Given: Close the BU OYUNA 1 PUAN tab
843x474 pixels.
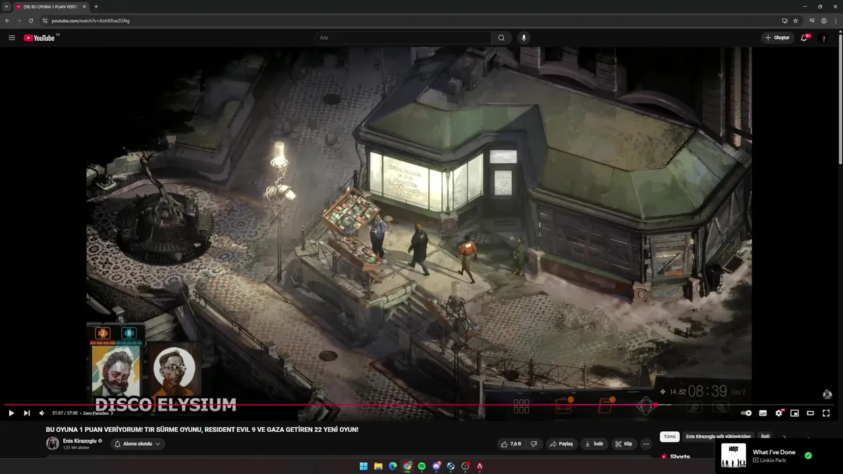Looking at the screenshot, I should 84,7.
